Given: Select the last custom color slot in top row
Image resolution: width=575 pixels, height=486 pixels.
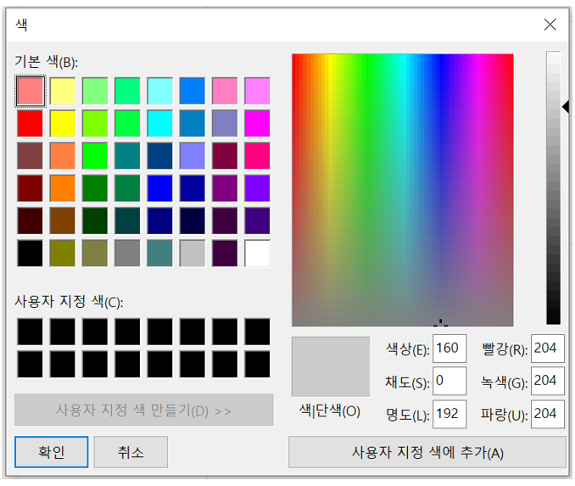Looking at the screenshot, I should [258, 332].
